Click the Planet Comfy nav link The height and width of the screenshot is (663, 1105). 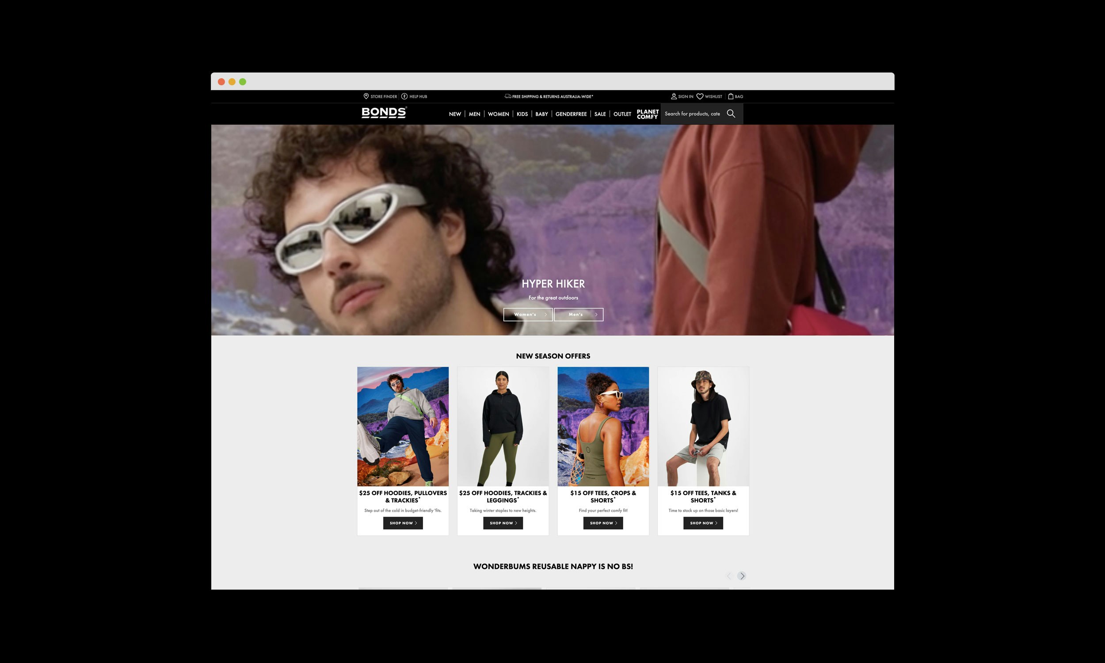[647, 114]
